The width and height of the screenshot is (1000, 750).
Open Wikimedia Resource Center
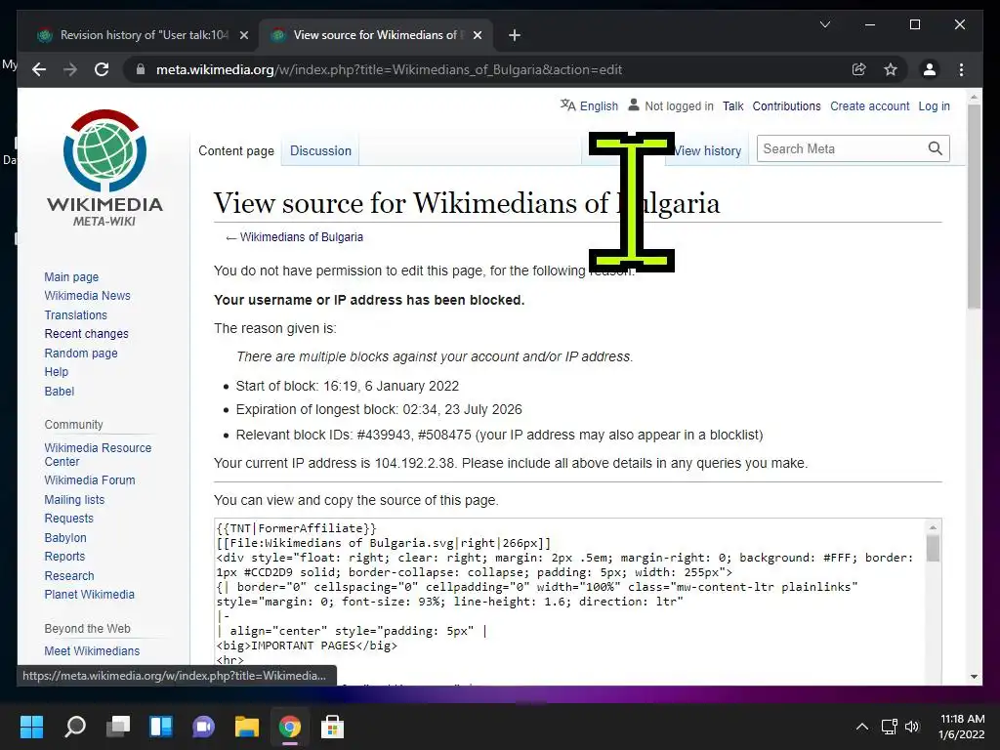tap(98, 455)
